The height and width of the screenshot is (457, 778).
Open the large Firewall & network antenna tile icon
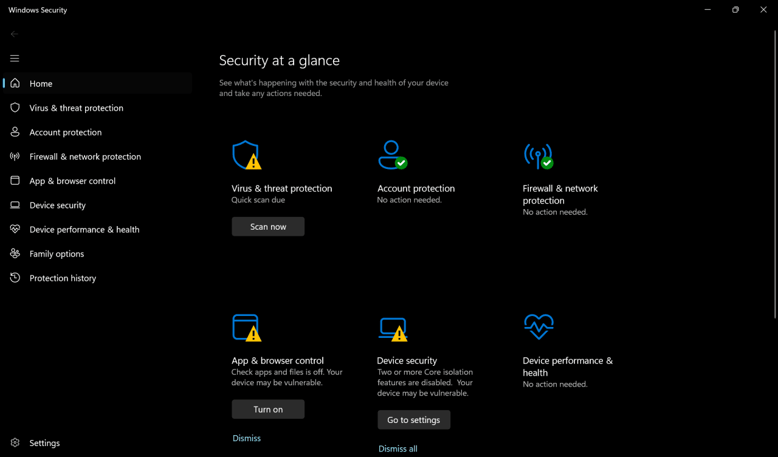(x=539, y=156)
